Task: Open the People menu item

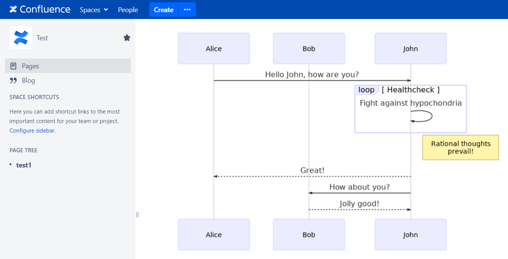Action: pyautogui.click(x=128, y=10)
